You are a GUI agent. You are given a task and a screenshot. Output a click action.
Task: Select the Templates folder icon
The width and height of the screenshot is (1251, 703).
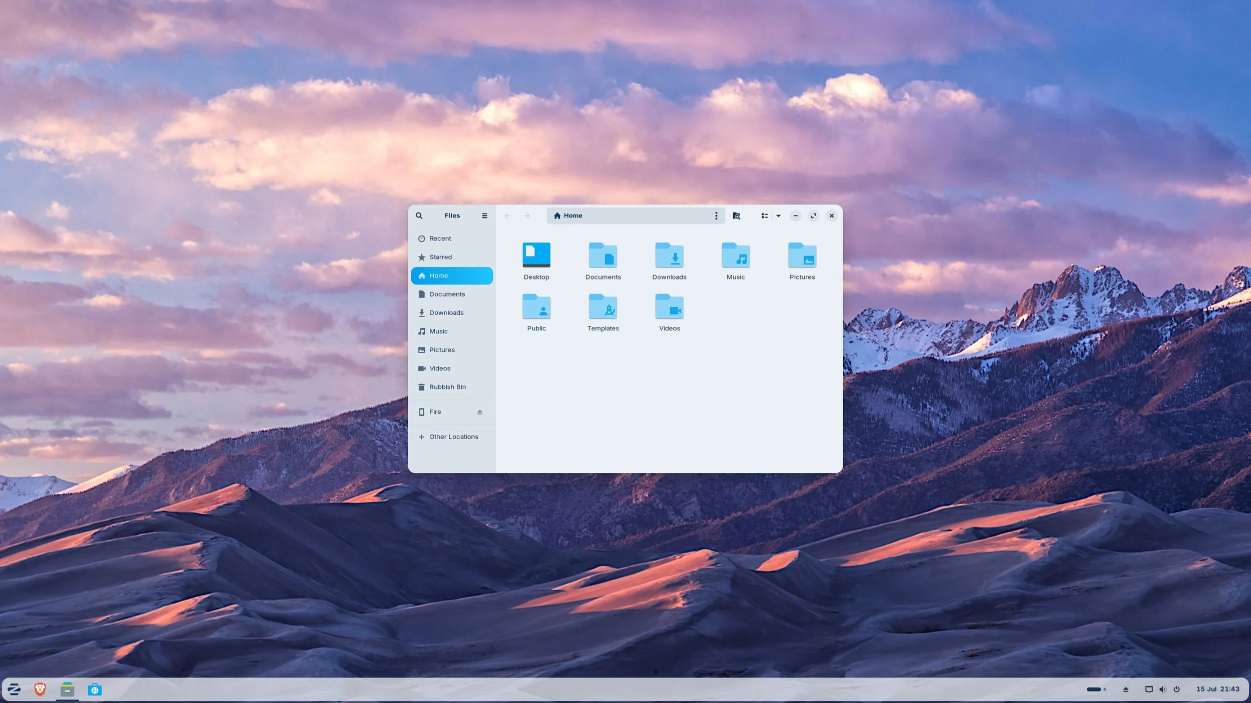(602, 306)
